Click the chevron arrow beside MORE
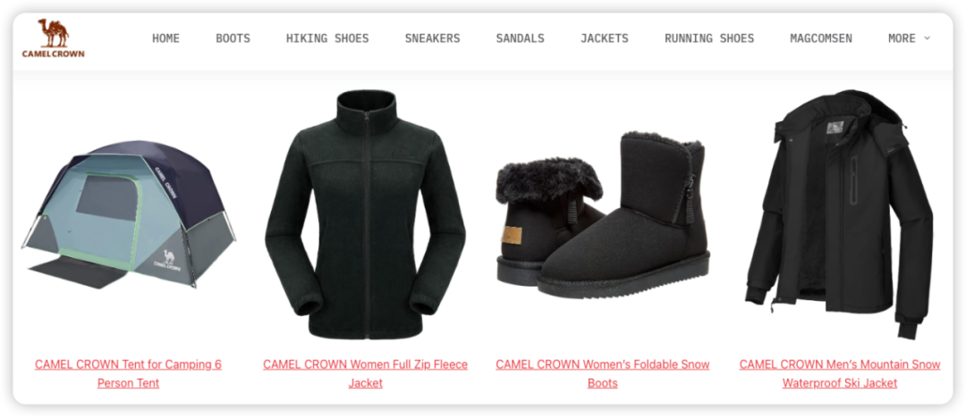The image size is (966, 417). 927,38
